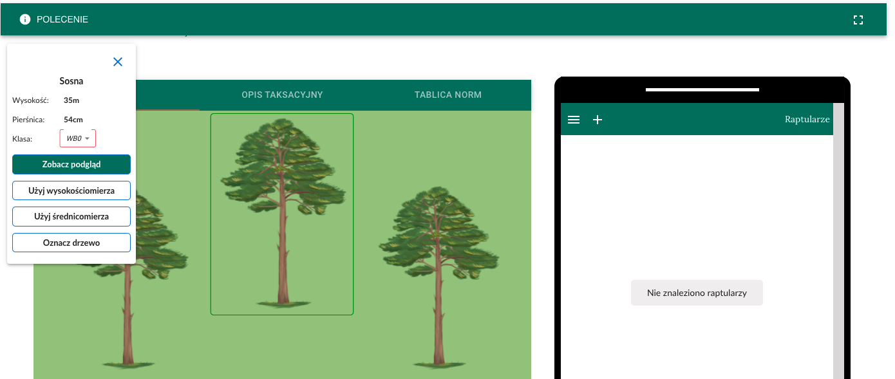Close the Sosna tree info popup

[x=118, y=62]
